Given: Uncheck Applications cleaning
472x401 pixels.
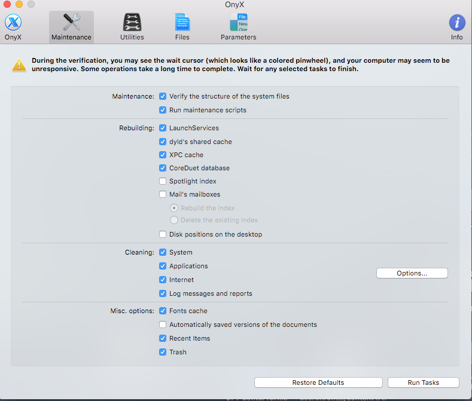Looking at the screenshot, I should (x=163, y=266).
